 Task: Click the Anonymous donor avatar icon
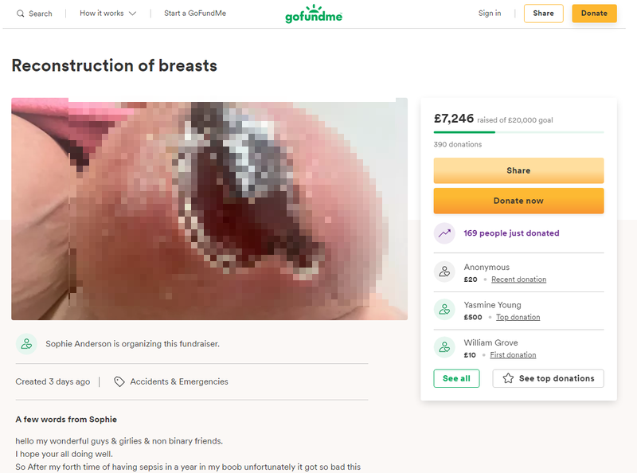[x=444, y=272]
